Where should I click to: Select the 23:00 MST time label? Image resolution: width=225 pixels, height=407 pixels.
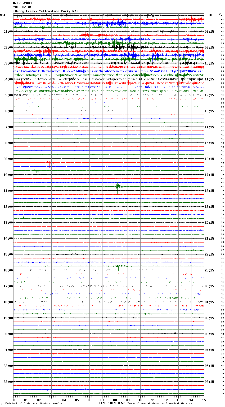[x=8, y=382]
